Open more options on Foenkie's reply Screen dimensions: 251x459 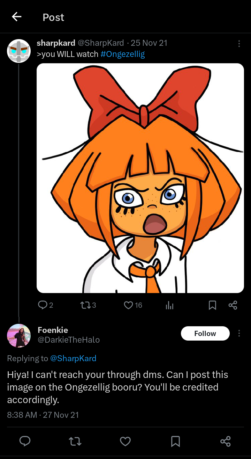pyautogui.click(x=239, y=334)
